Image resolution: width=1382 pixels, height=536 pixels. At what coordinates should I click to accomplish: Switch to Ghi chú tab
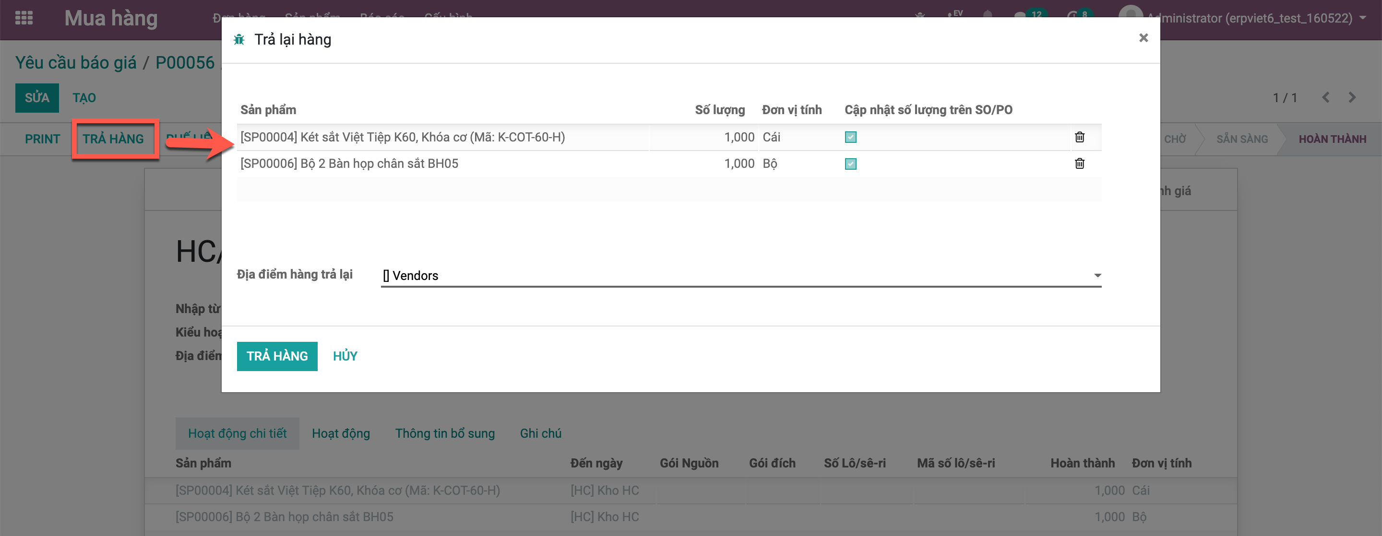pyautogui.click(x=540, y=433)
